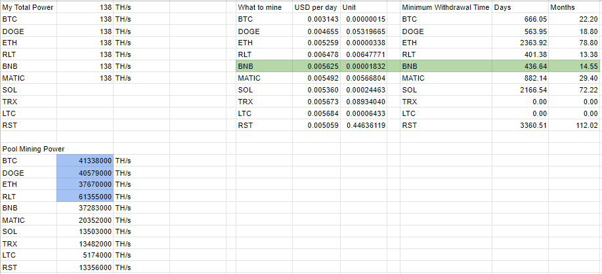Select the 138 value beside My Total Power
The height and width of the screenshot is (274, 602).
[85, 7]
